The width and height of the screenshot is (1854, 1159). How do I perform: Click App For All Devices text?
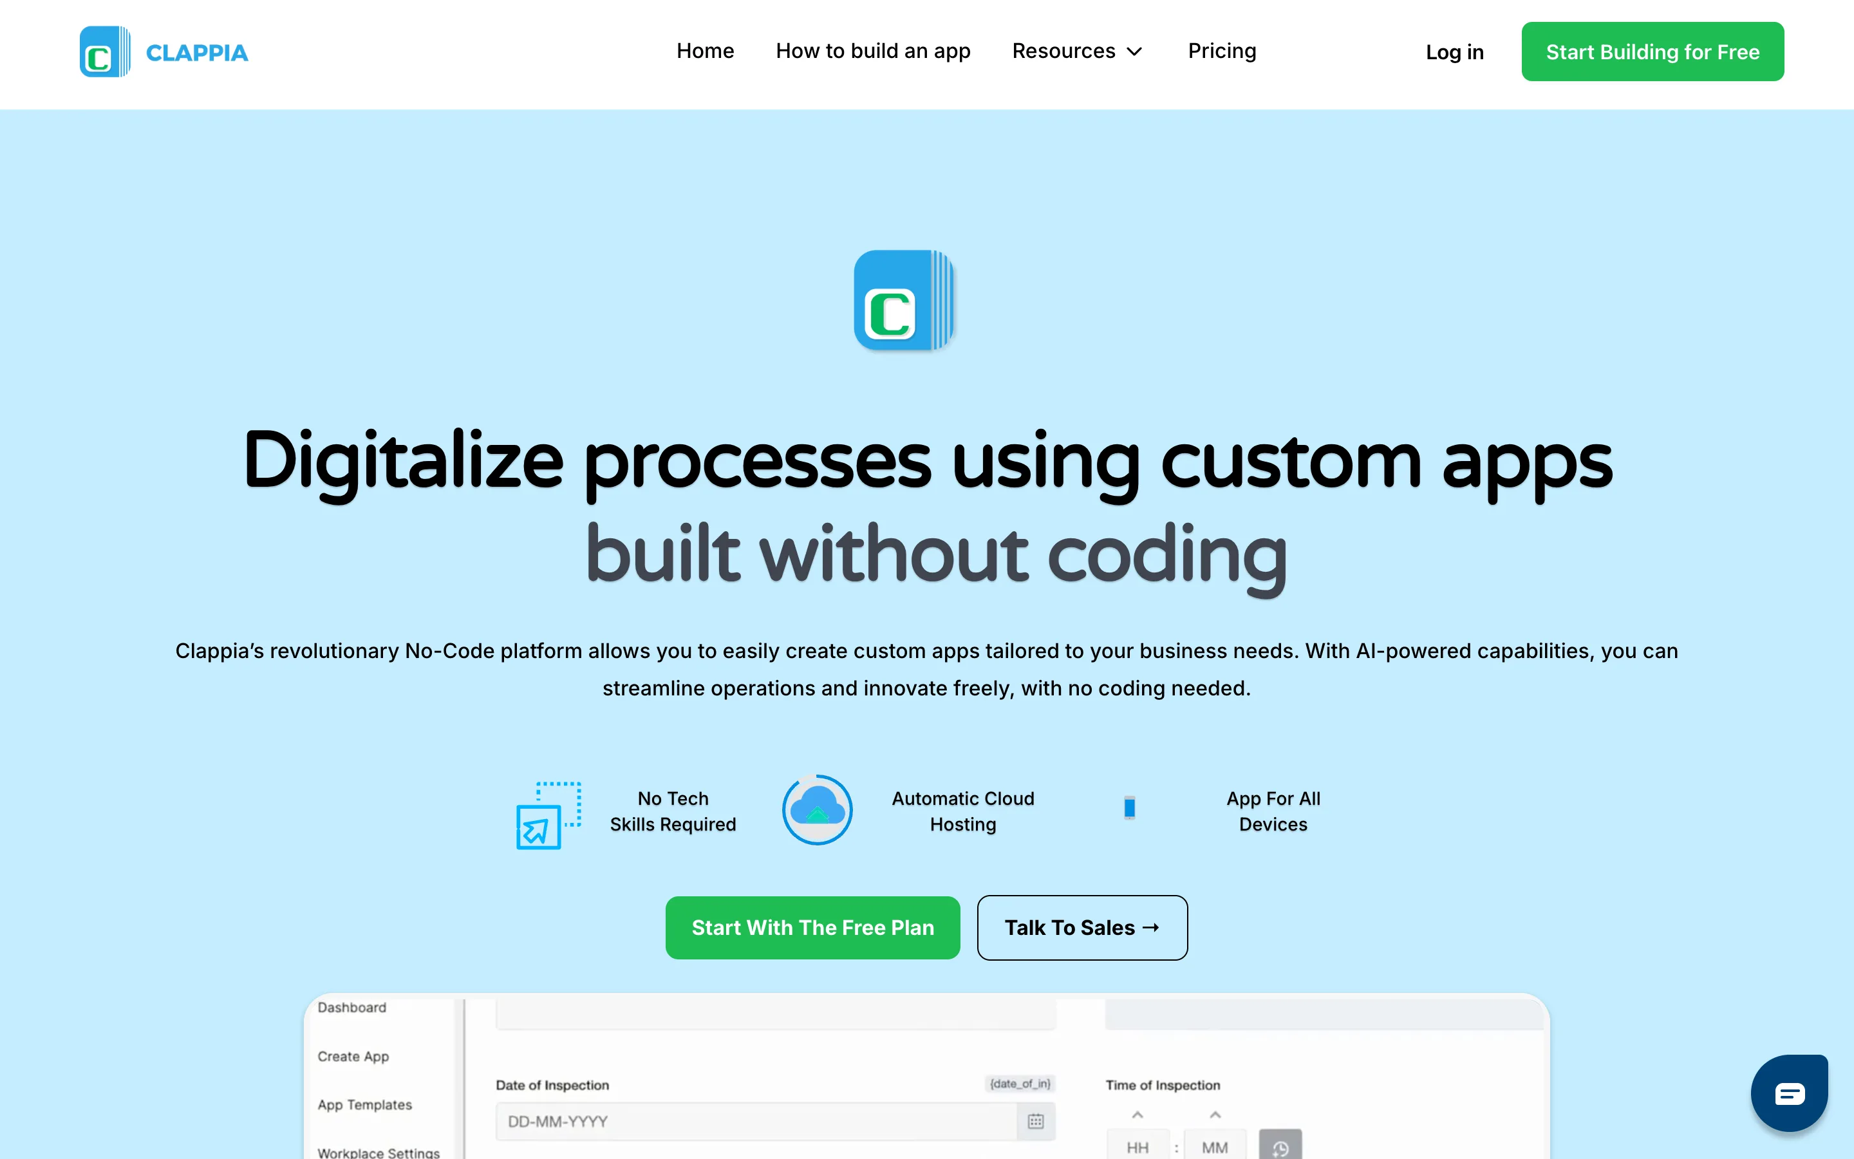pos(1273,811)
